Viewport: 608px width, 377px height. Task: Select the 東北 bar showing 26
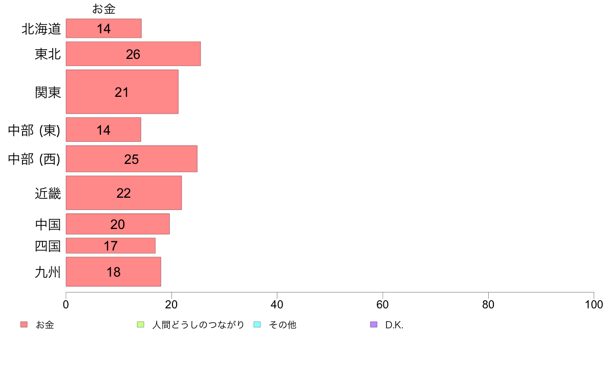[134, 54]
